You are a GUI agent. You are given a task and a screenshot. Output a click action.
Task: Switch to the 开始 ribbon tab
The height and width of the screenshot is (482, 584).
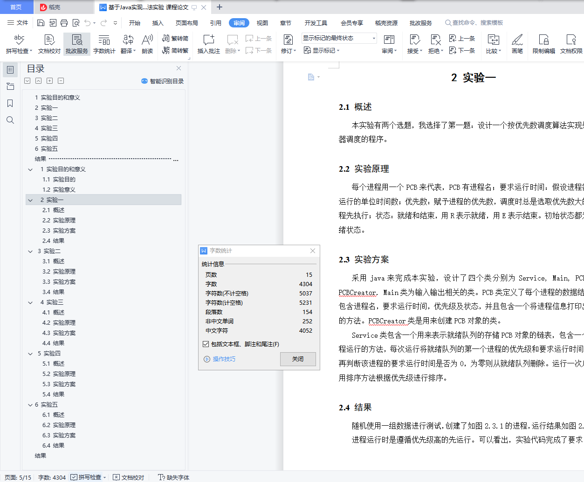pyautogui.click(x=135, y=23)
